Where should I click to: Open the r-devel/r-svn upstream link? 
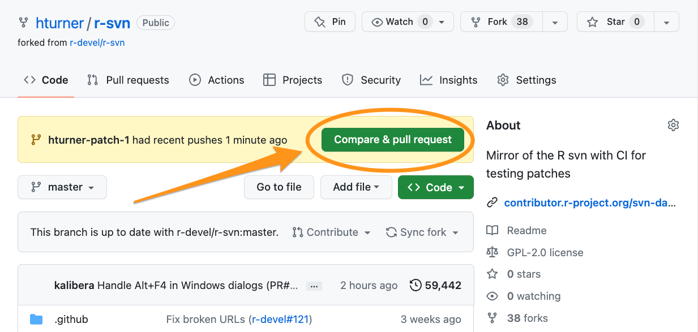pyautogui.click(x=97, y=42)
